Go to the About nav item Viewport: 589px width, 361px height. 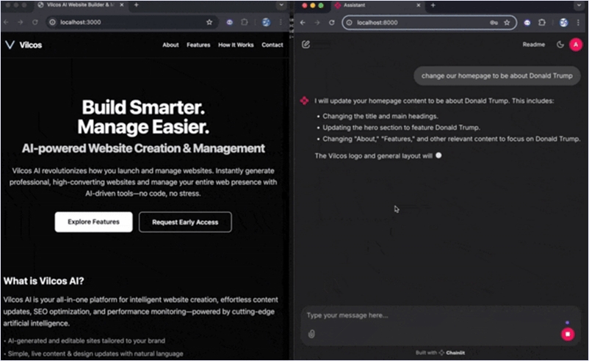coord(170,45)
